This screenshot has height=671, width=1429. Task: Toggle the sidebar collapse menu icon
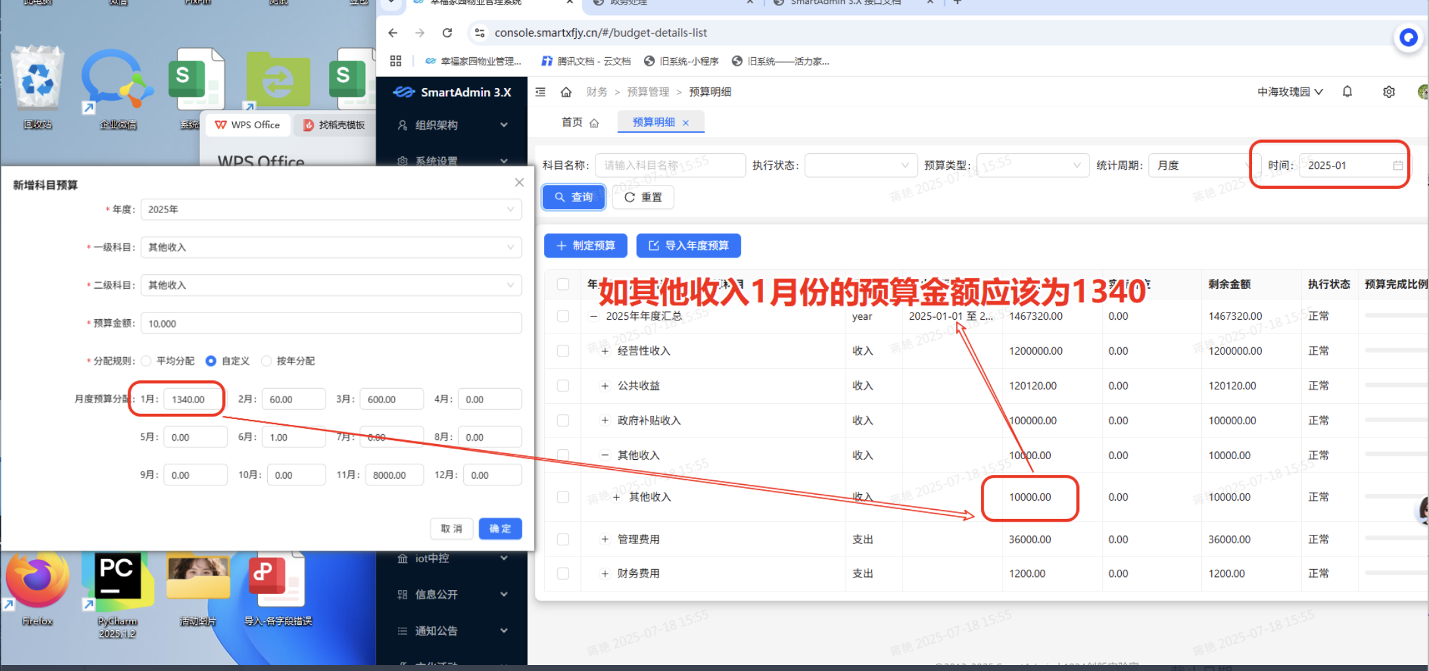[541, 92]
